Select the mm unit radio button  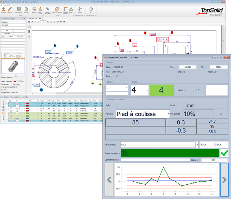(x=10, y=37)
